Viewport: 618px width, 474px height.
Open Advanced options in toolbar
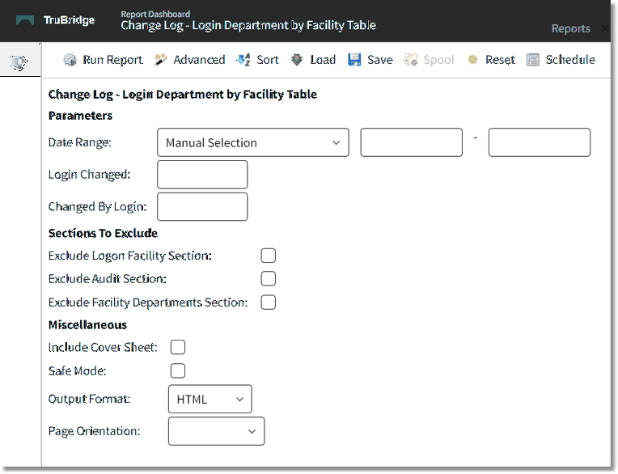pyautogui.click(x=161, y=60)
